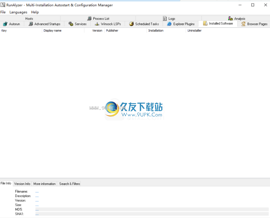The image size is (270, 218).
Task: Click the Scheduled Tasks clock icon
Action: tap(131, 24)
